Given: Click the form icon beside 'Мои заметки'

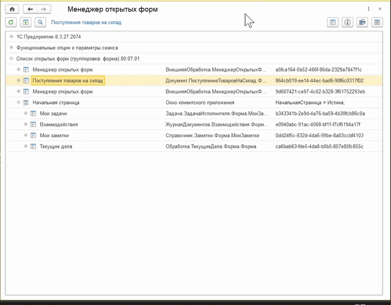Looking at the screenshot, I should [x=33, y=135].
